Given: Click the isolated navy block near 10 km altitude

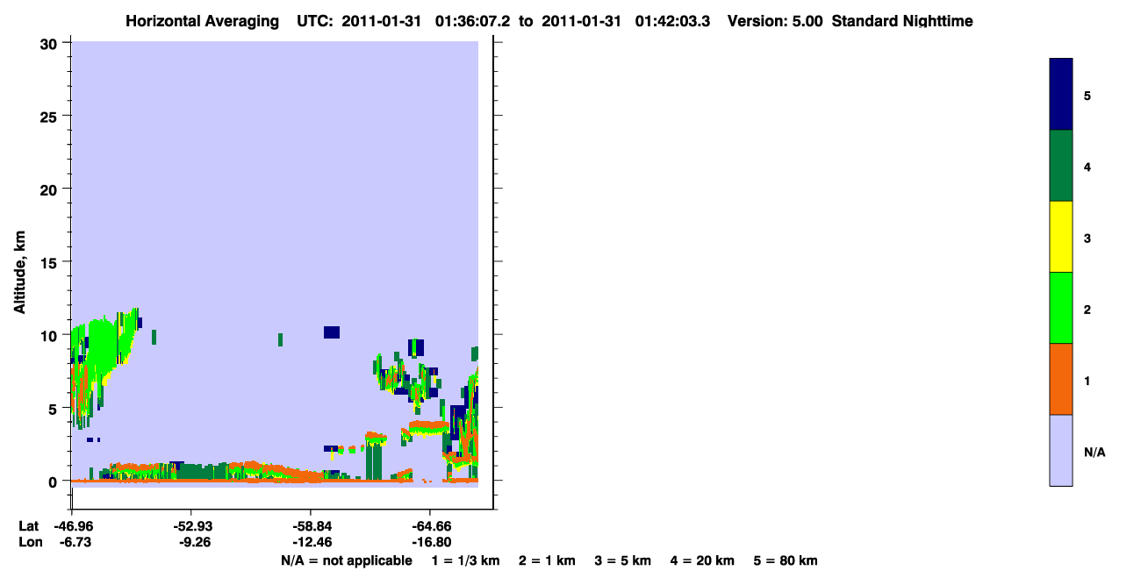Looking at the screenshot, I should 331,332.
